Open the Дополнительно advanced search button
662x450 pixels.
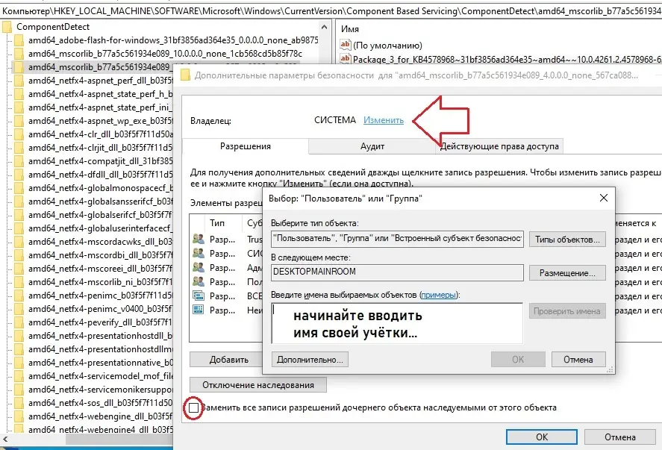coord(310,359)
